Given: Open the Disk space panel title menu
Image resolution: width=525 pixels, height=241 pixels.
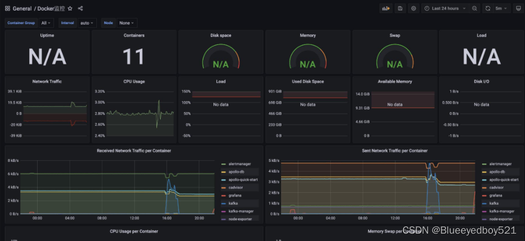Looking at the screenshot, I should [x=221, y=35].
